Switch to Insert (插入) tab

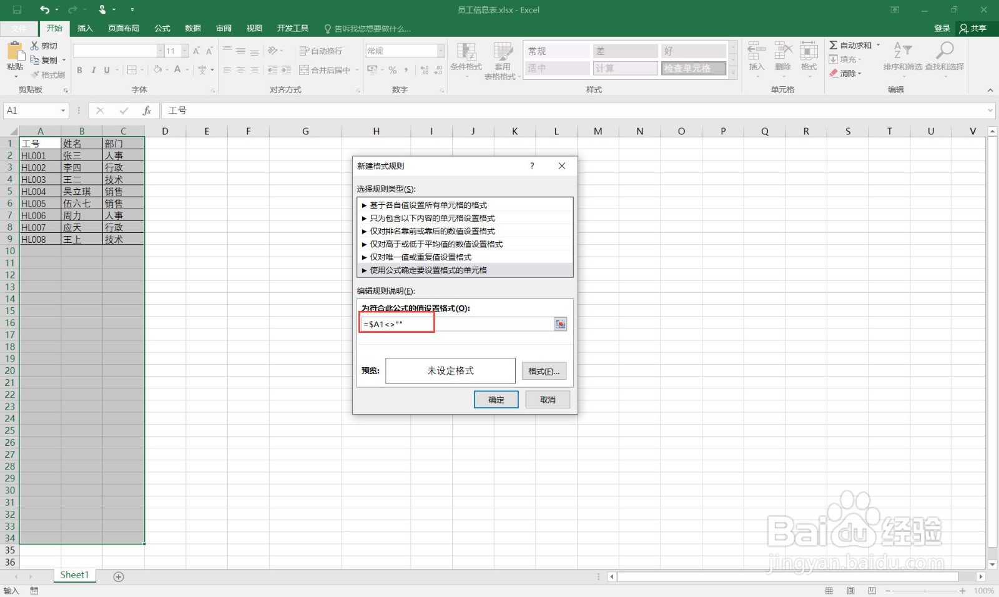(x=85, y=28)
